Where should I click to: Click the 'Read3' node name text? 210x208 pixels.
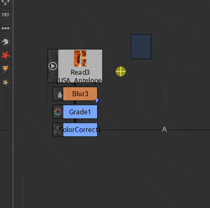coord(80,72)
